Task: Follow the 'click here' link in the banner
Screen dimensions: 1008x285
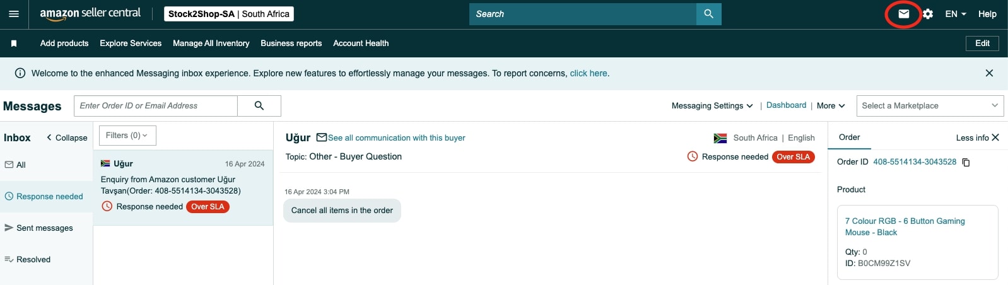Action: (589, 73)
